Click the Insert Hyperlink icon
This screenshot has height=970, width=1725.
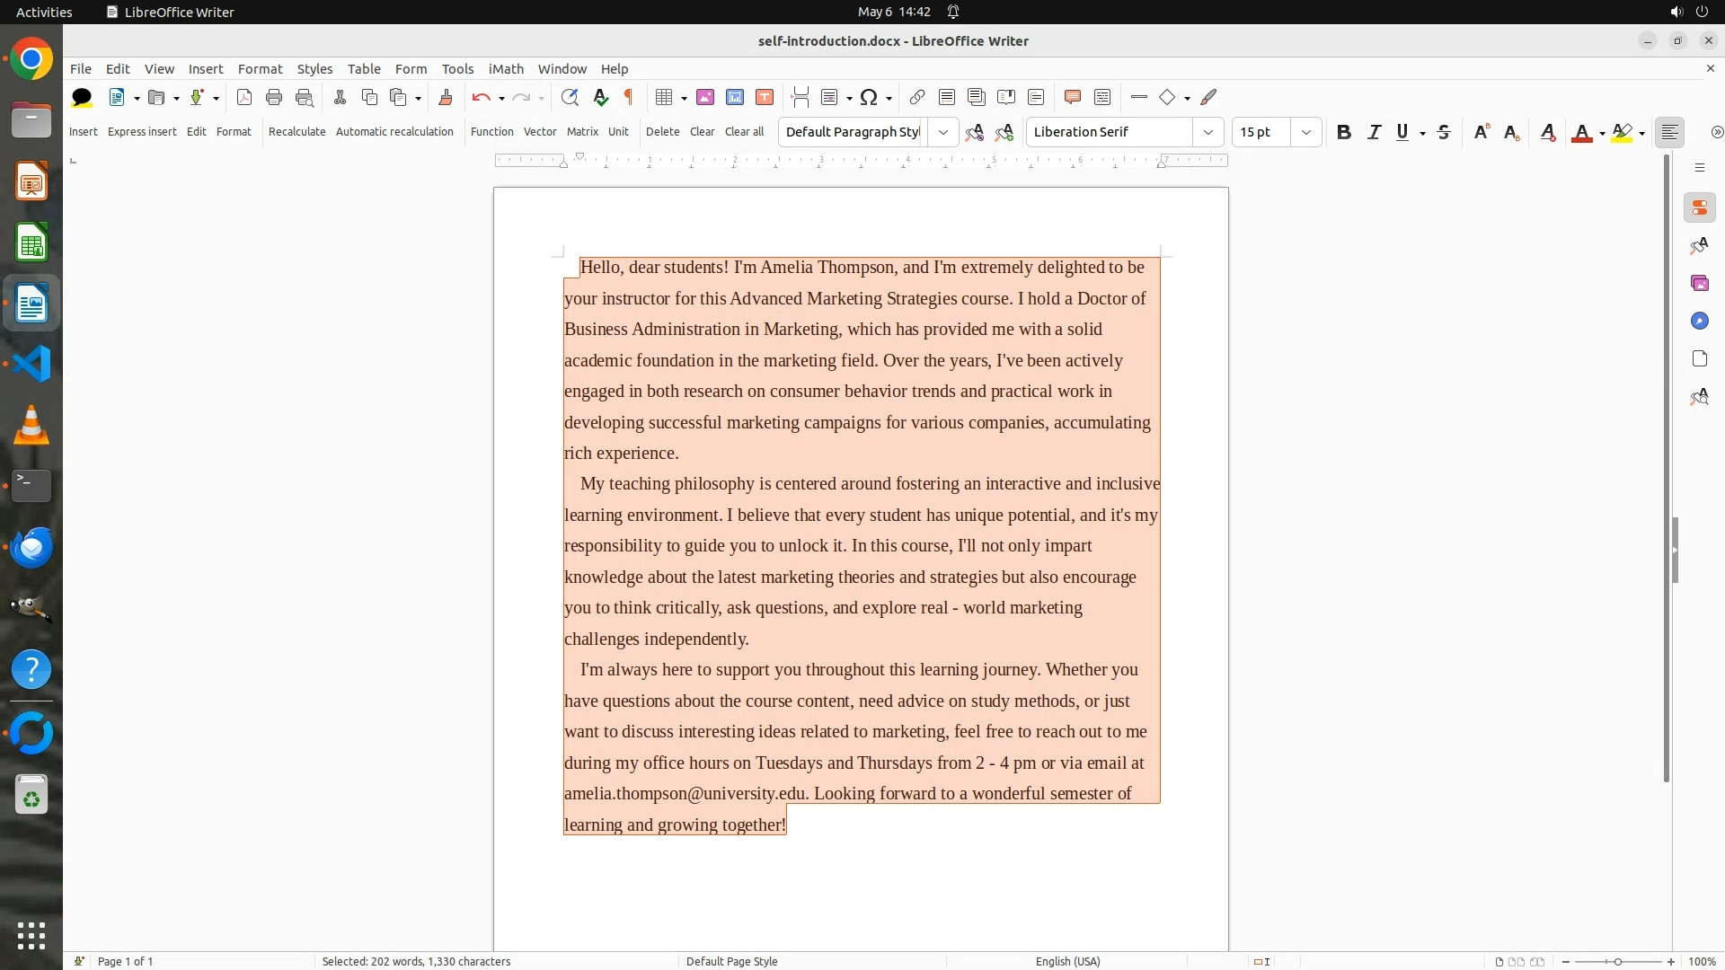(916, 97)
